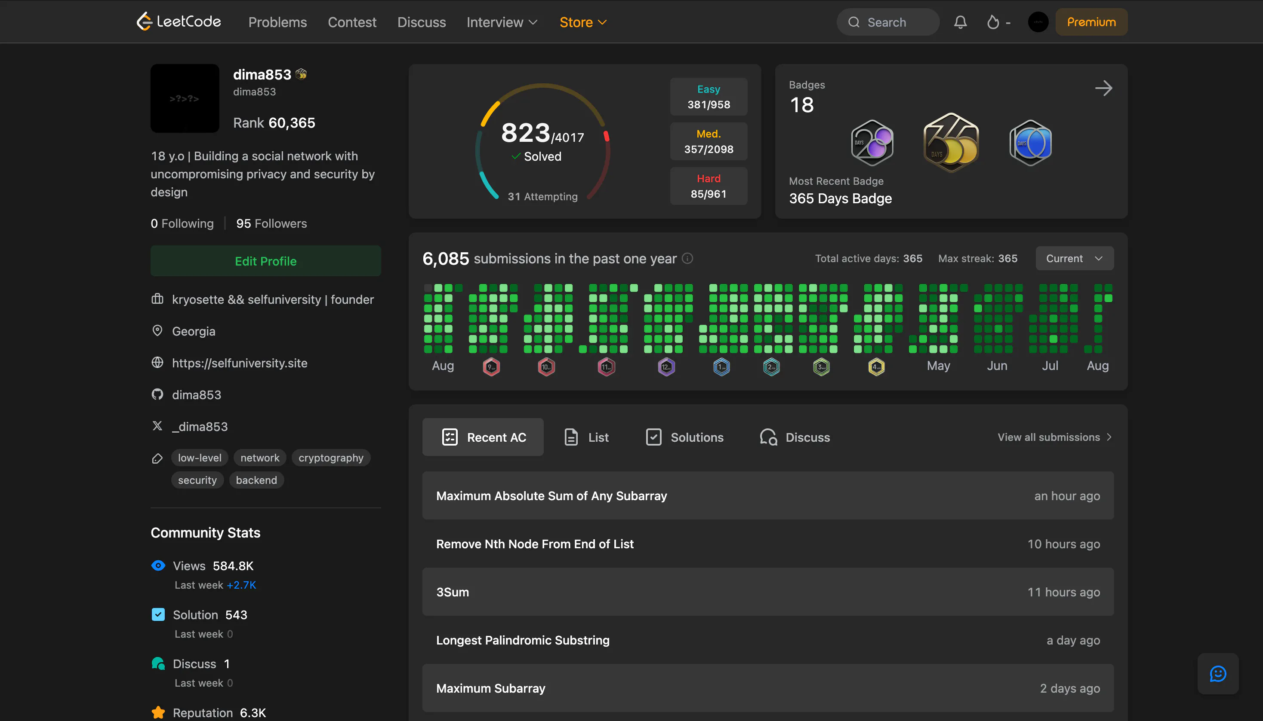Click the streak flame icon
Image resolution: width=1263 pixels, height=721 pixels.
coord(993,22)
